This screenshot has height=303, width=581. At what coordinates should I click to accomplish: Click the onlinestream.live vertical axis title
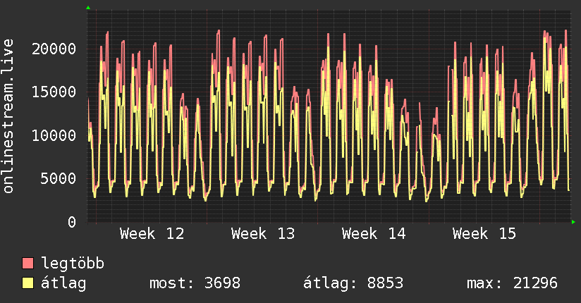point(8,116)
